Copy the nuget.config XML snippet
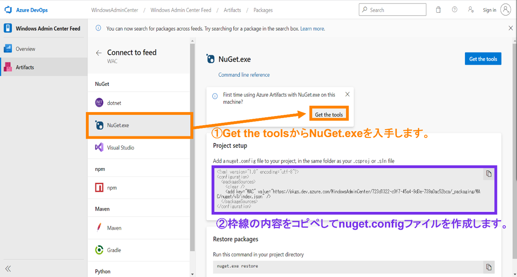 pos(489,174)
